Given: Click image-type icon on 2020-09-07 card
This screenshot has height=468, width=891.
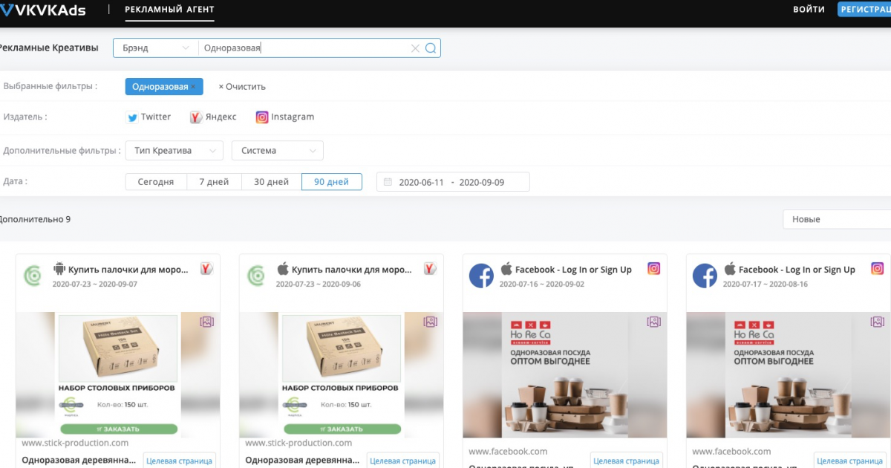Looking at the screenshot, I should pyautogui.click(x=206, y=322).
